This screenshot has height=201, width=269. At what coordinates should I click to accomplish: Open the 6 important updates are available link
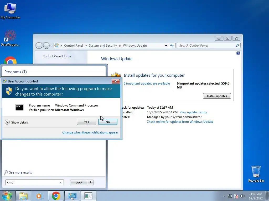[x=147, y=83]
